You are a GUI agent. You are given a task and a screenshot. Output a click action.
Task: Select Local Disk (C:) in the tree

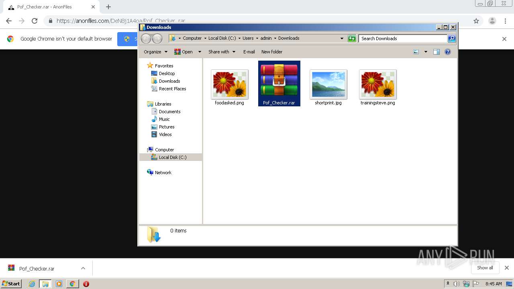tap(171, 157)
